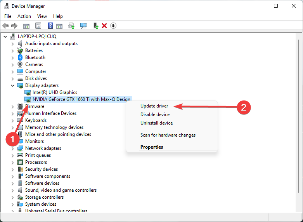
Task: Click the Show/Hide Action Pane toolbar icon
Action: tap(59, 26)
